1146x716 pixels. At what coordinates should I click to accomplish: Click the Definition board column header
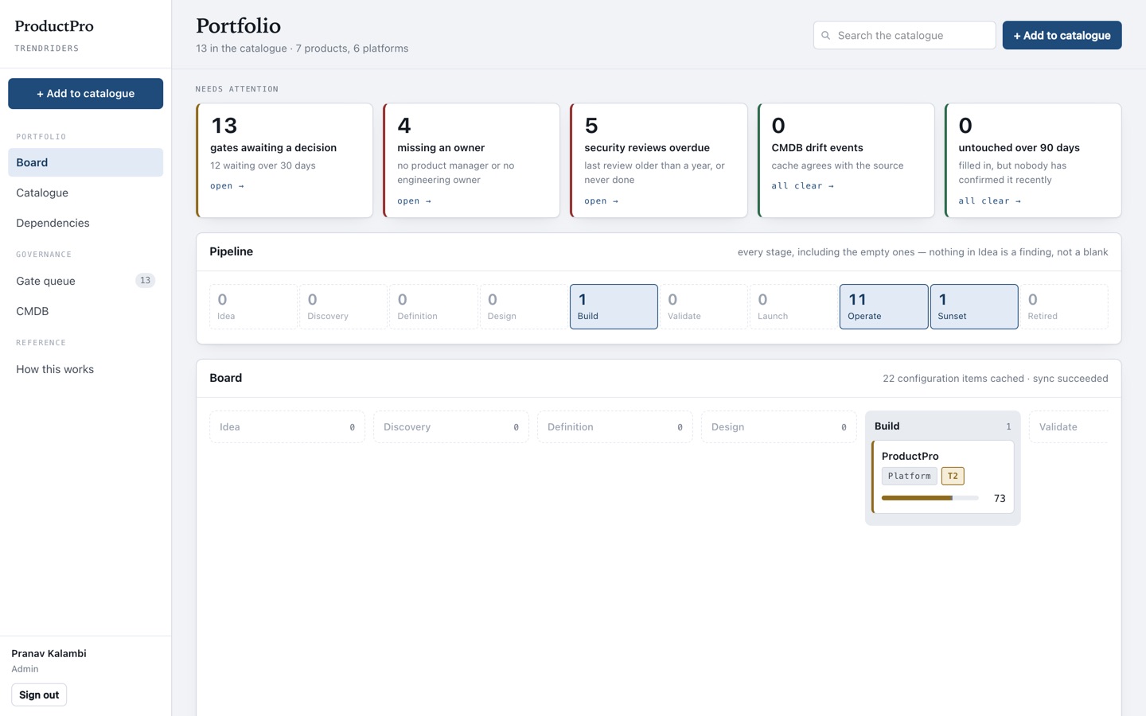pos(615,427)
